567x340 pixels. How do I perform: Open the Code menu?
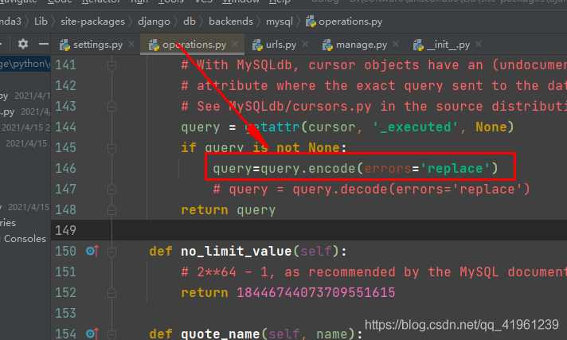coord(60,2)
